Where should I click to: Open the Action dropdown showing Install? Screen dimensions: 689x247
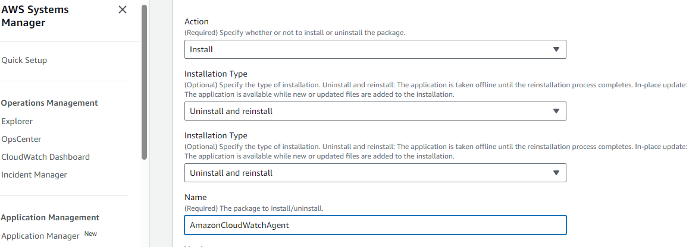coord(375,49)
